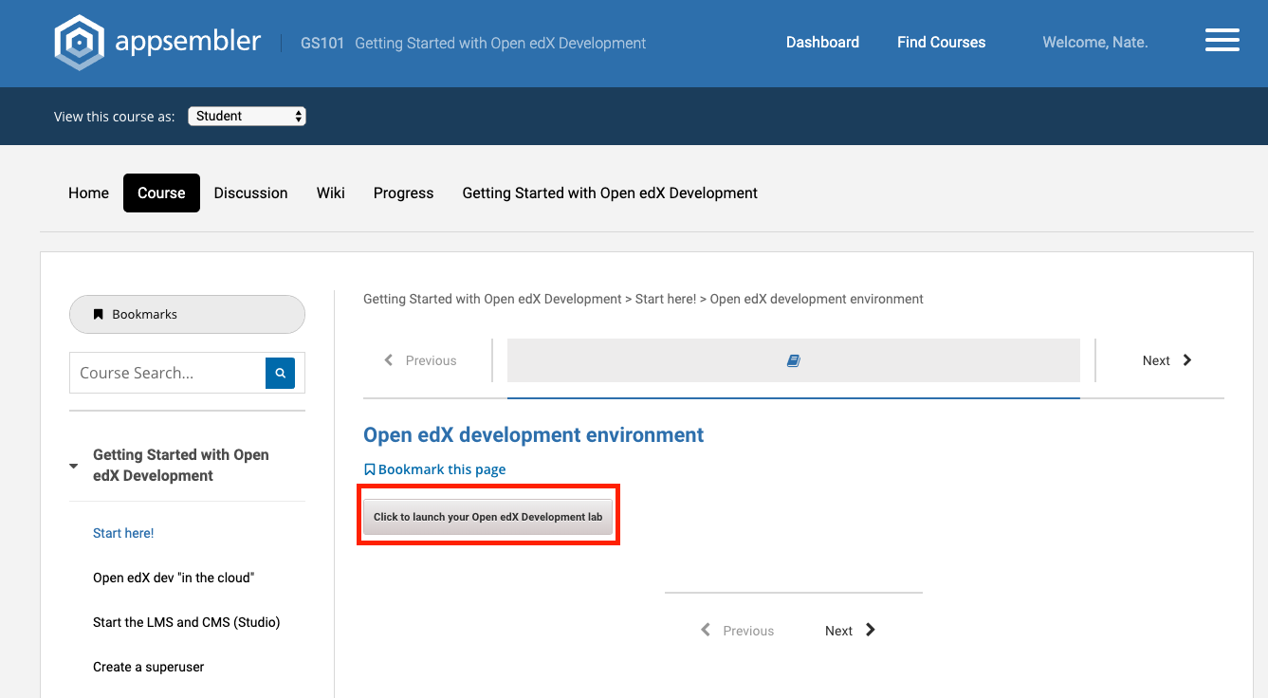1268x698 pixels.
Task: Open the View this course as dropdown
Action: [x=247, y=116]
